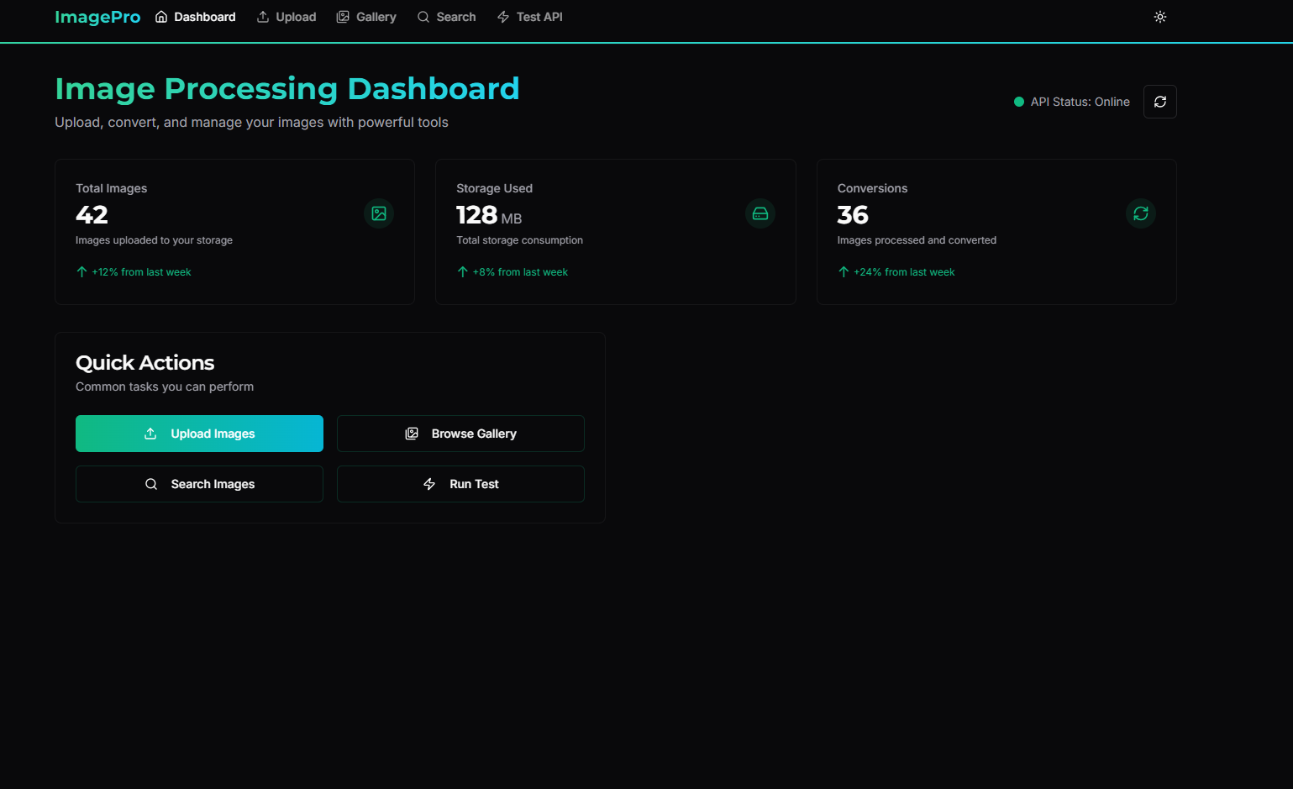
Task: Click 'API Status: Online' text
Action: [1080, 102]
